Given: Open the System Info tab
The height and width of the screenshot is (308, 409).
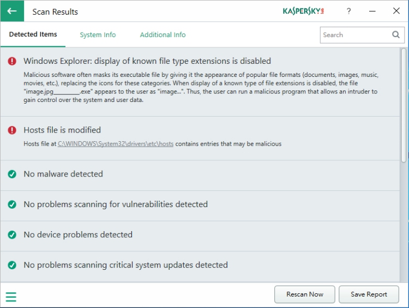Looking at the screenshot, I should coord(98,35).
